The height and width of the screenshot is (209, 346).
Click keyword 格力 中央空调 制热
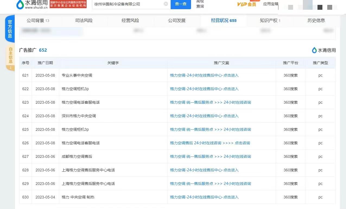pyautogui.click(x=78, y=197)
